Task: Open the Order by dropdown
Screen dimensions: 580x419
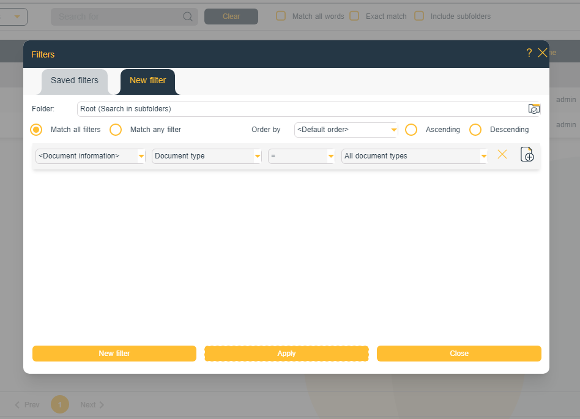Action: coord(346,130)
